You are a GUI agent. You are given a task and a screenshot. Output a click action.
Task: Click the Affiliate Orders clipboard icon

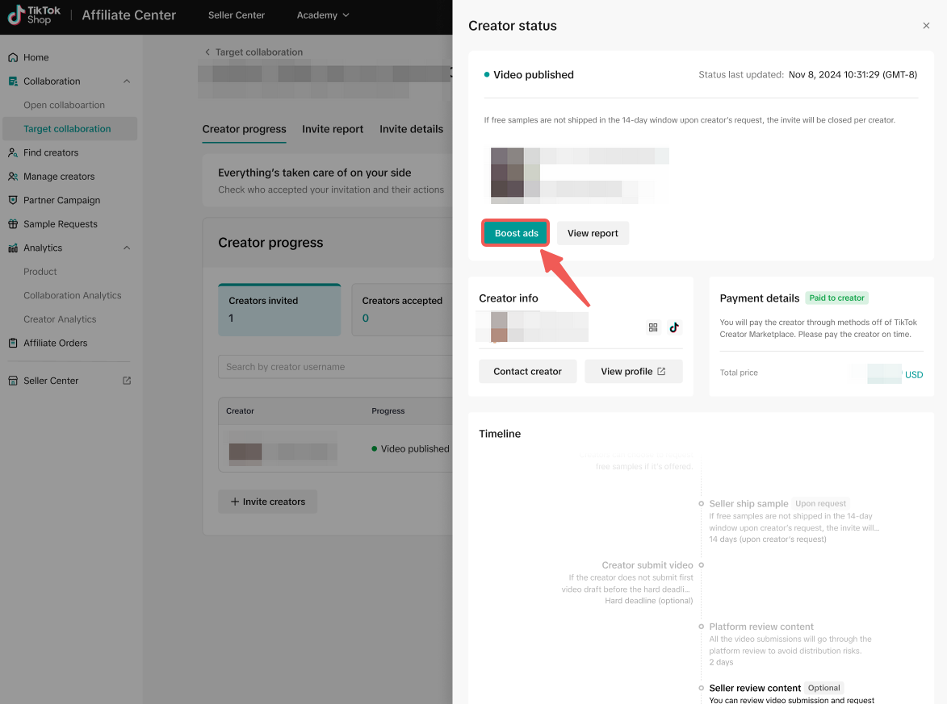coord(13,344)
